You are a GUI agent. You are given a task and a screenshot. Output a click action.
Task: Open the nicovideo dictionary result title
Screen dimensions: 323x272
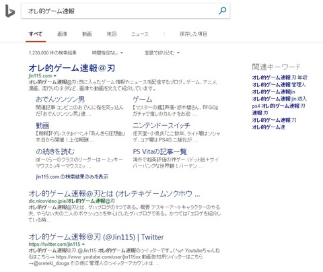pyautogui.click(x=114, y=193)
